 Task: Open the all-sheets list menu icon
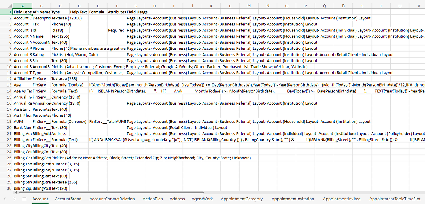pos(23,199)
